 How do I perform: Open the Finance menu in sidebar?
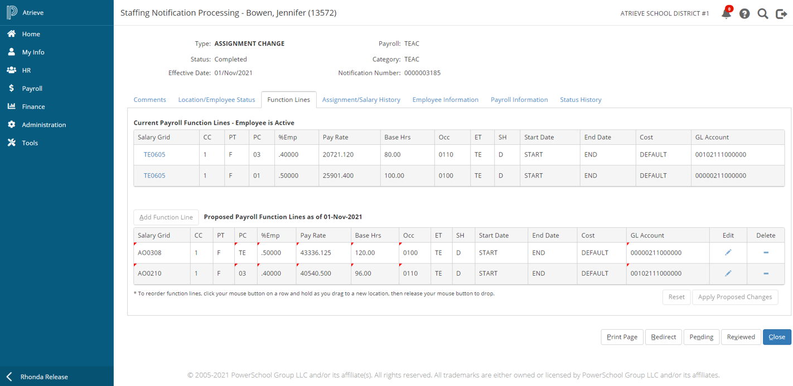click(33, 106)
